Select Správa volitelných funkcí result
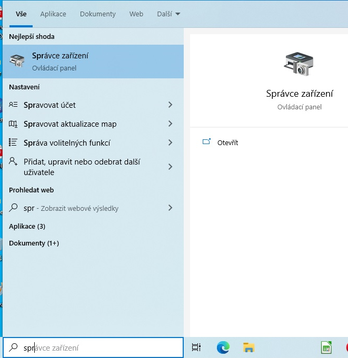Viewport: 348px width, 358px height. click(x=93, y=143)
